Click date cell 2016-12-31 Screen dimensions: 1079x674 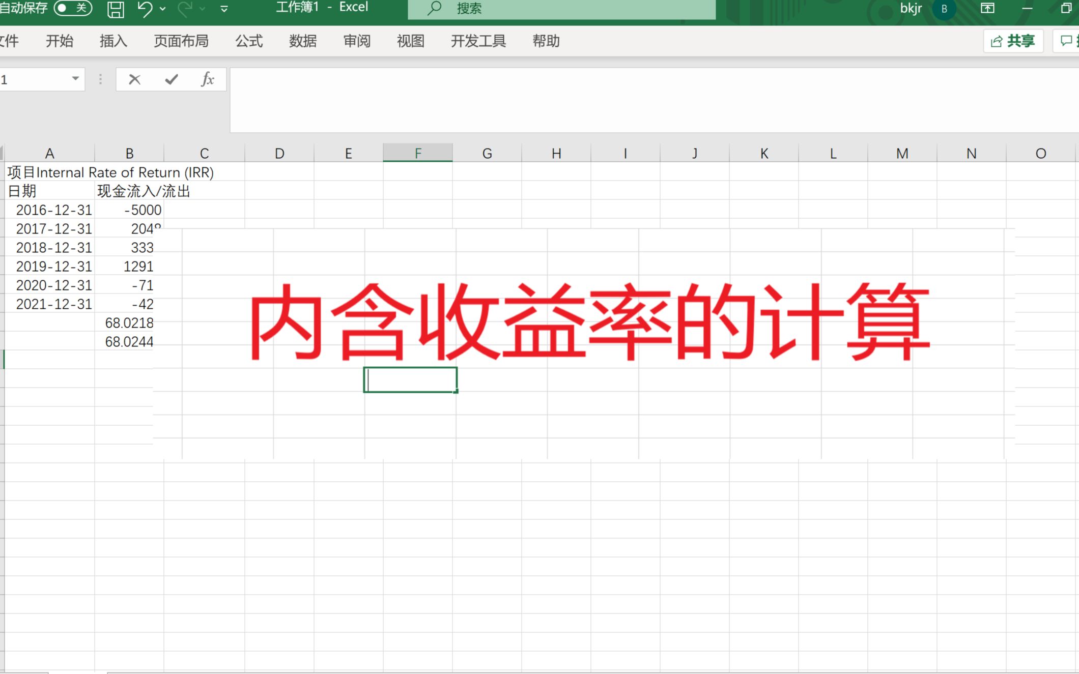pos(49,210)
